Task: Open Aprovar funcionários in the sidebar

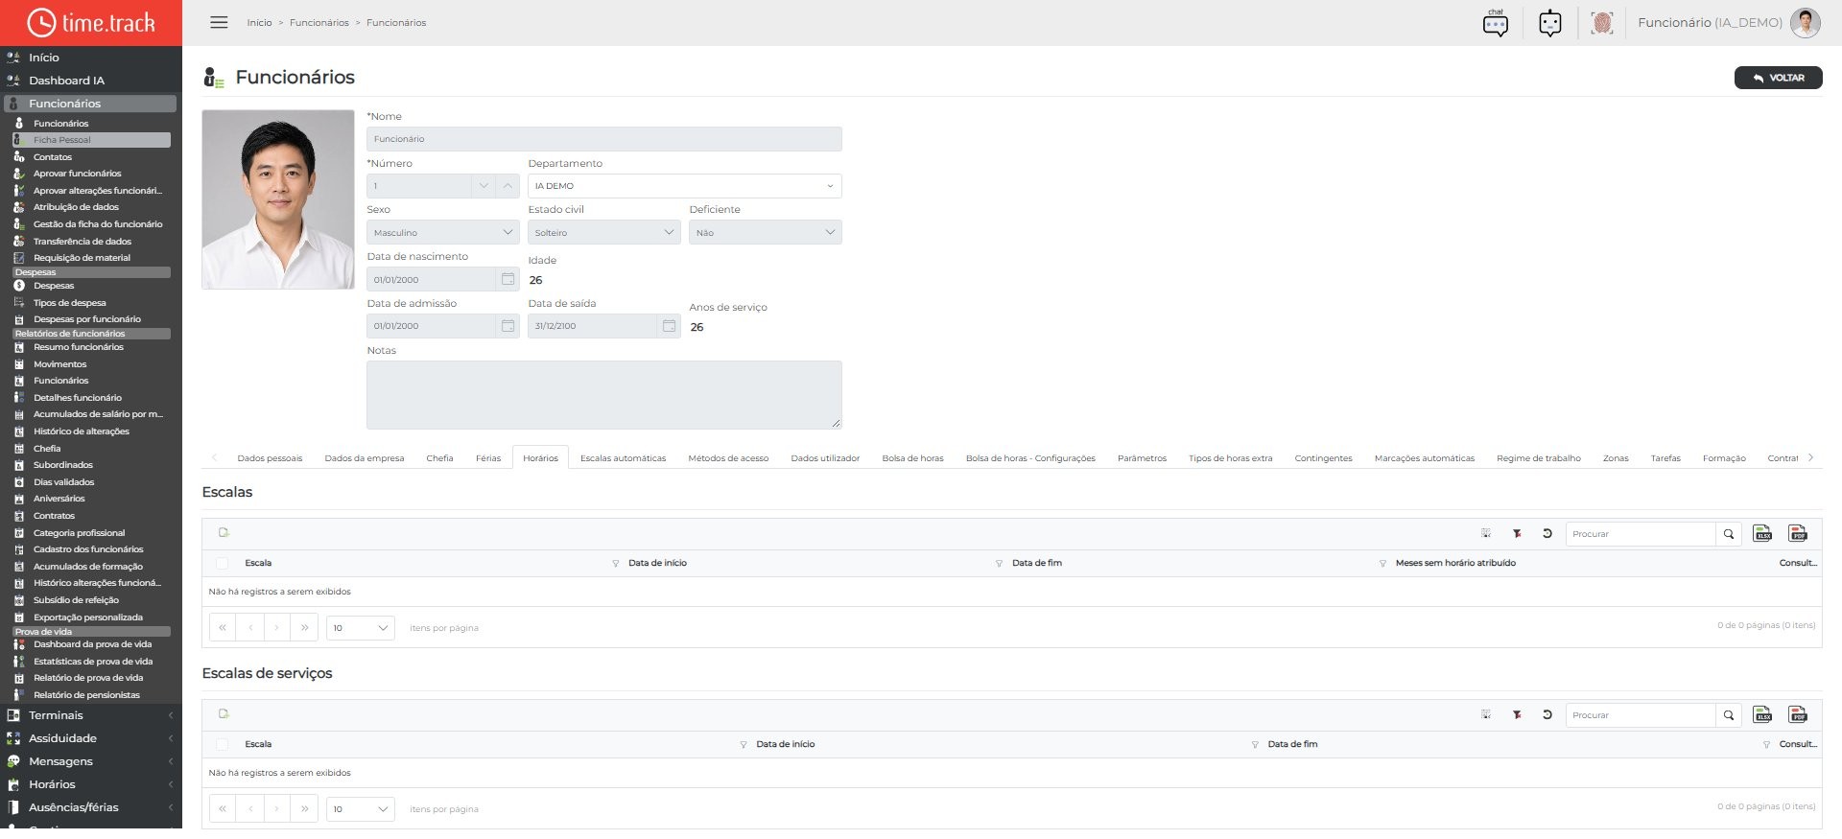Action: coord(78,174)
